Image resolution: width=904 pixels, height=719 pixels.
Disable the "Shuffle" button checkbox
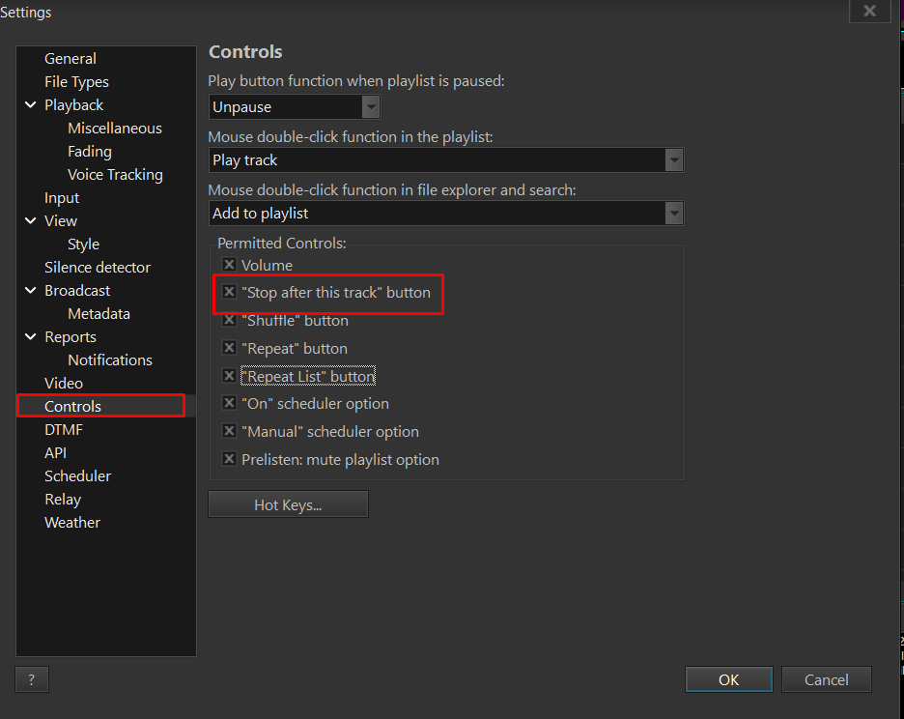click(x=229, y=320)
